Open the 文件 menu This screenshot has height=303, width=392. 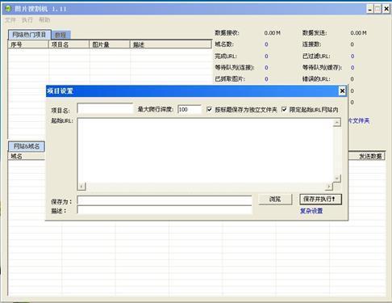tap(10, 20)
